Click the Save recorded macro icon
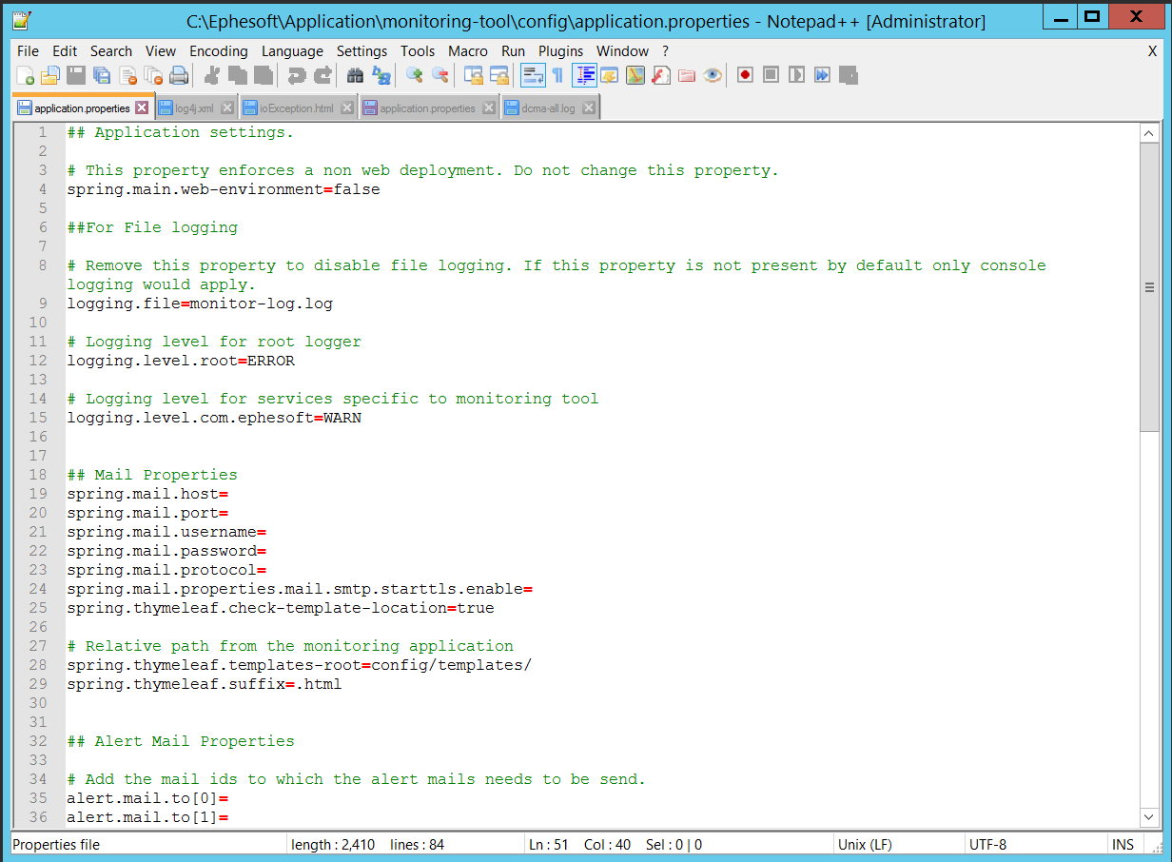The image size is (1172, 862). point(849,75)
